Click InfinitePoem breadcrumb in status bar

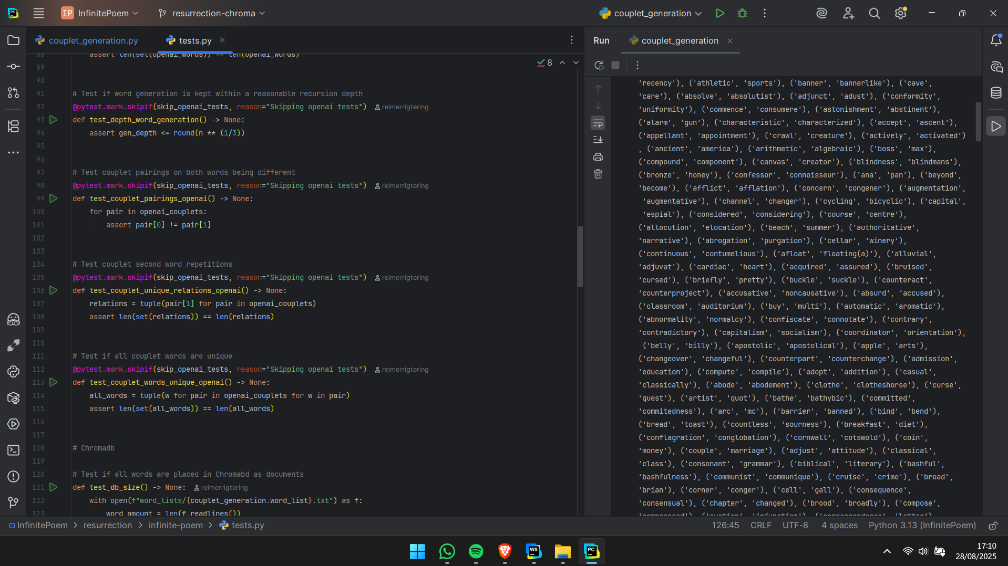coord(38,526)
